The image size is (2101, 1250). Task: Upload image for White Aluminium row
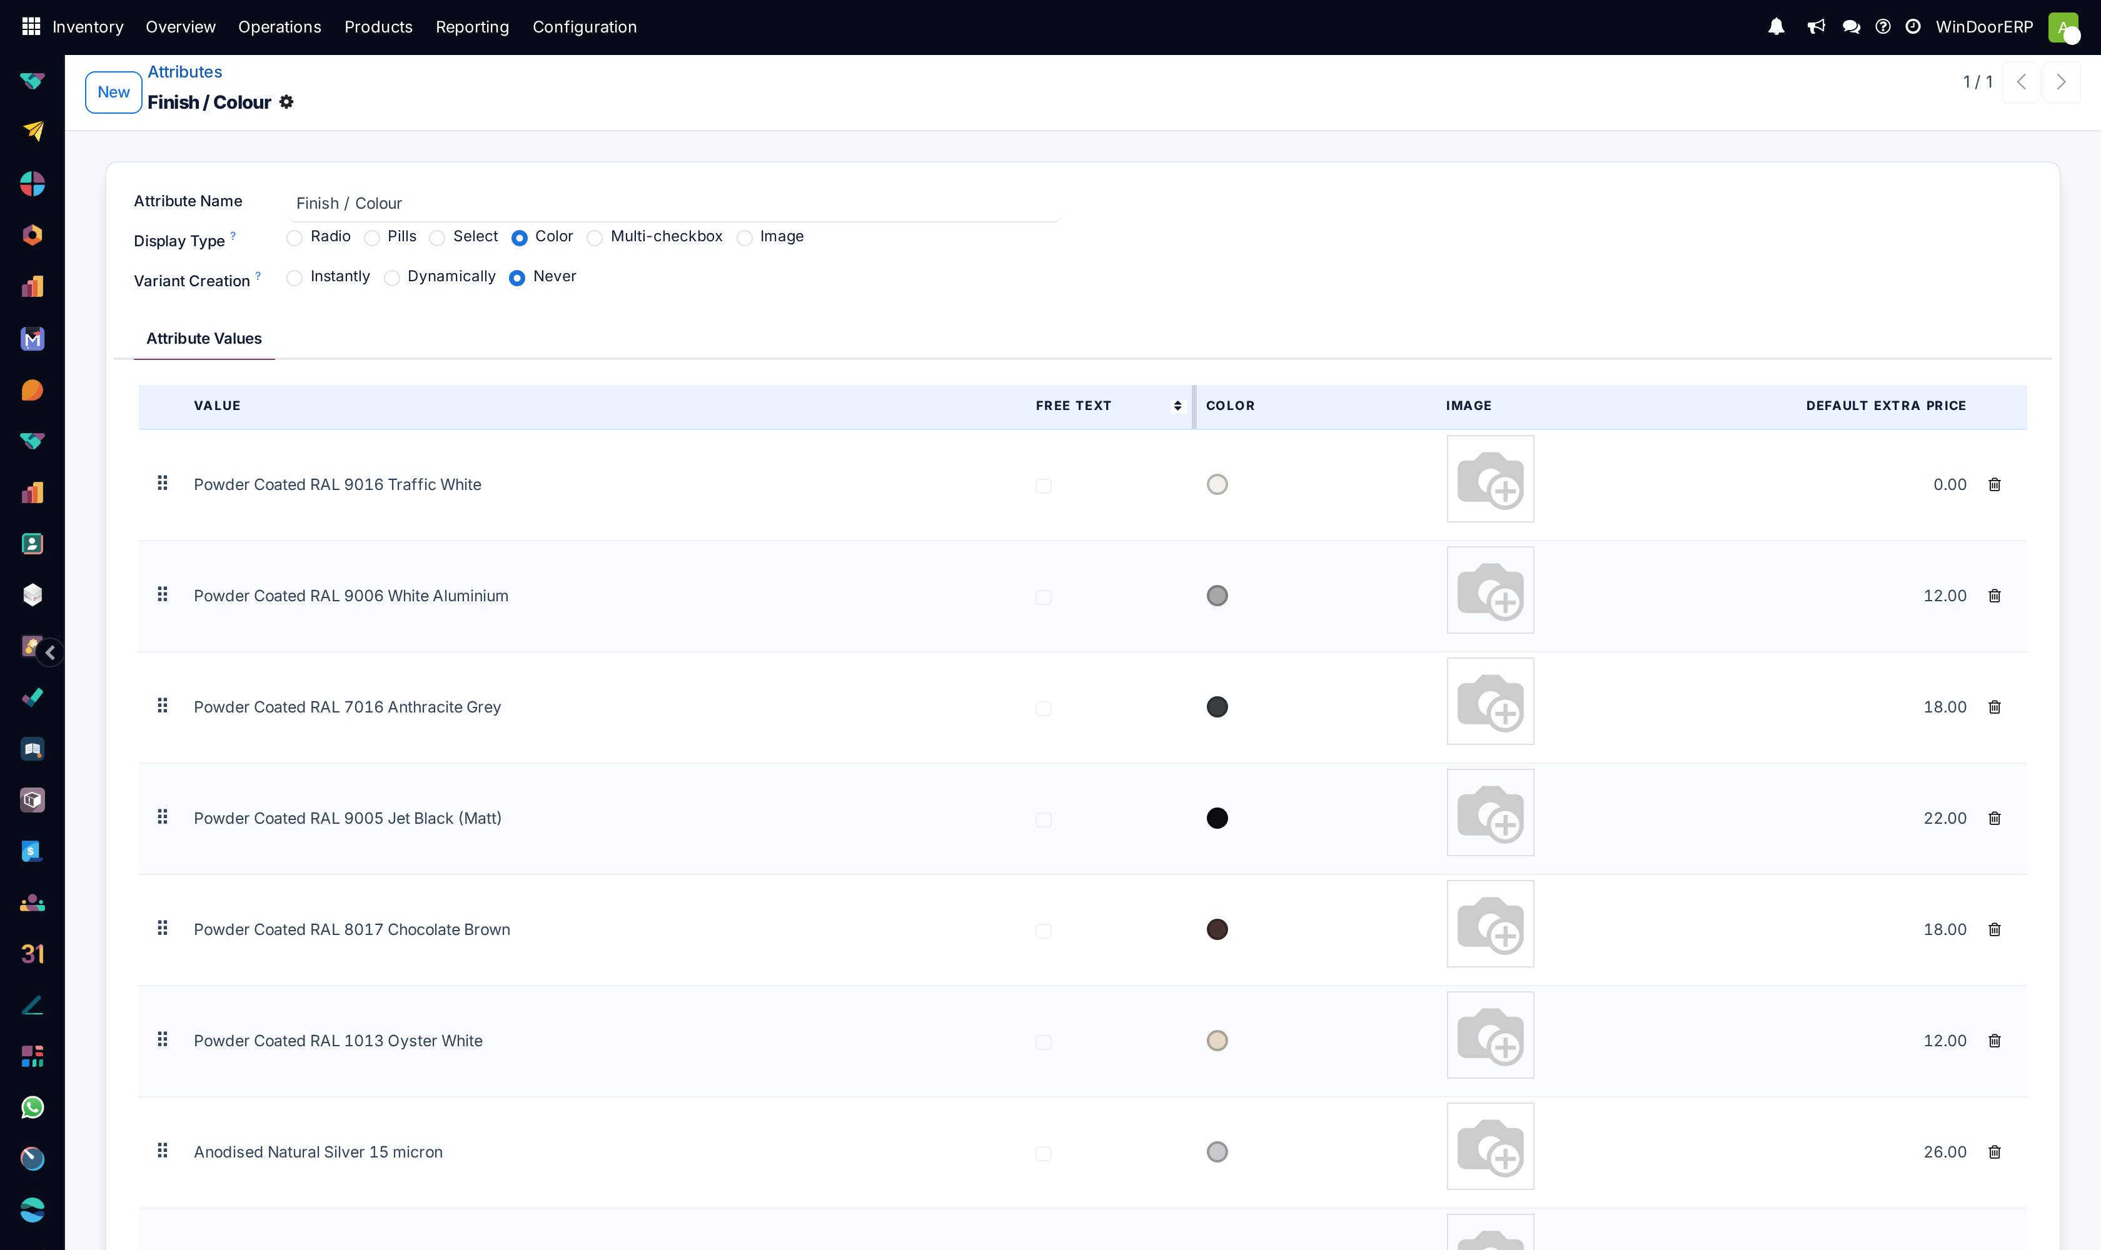pyautogui.click(x=1490, y=589)
